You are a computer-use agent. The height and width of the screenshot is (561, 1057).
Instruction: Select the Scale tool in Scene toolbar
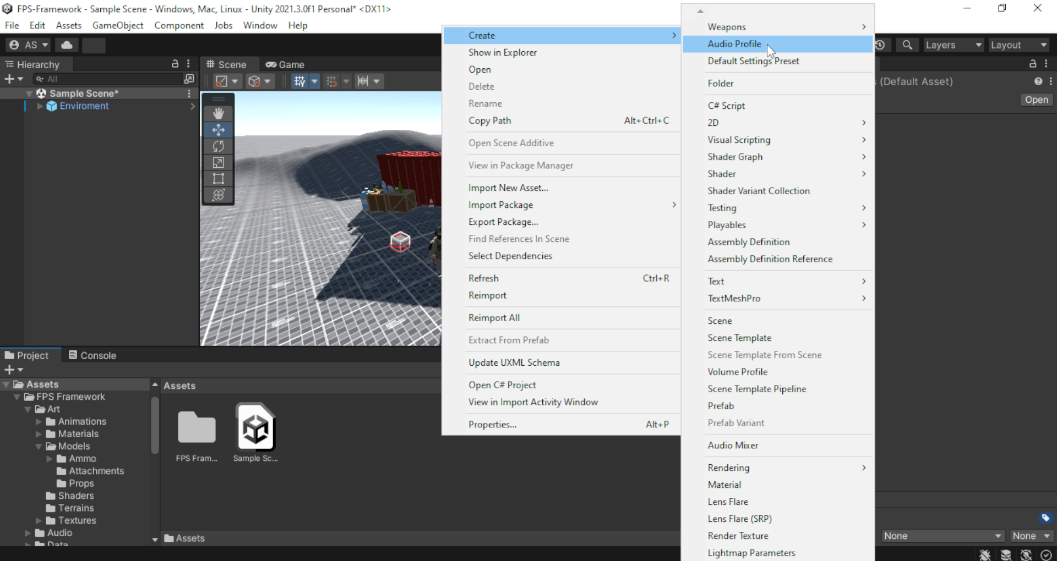coord(219,162)
